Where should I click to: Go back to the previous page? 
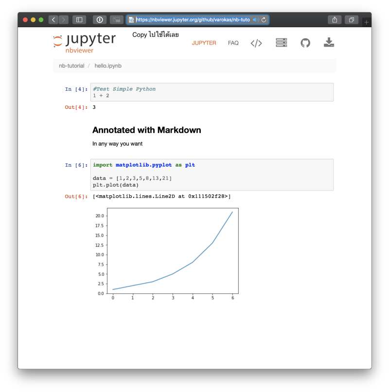click(53, 20)
